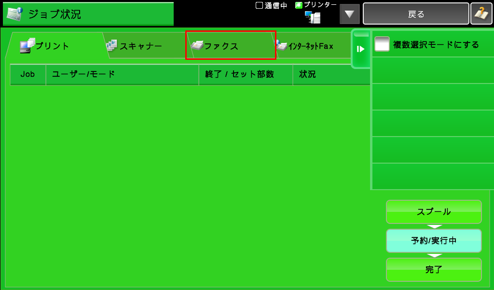Show the スプール job queue
Viewport: 494px width, 290px height.
pyautogui.click(x=434, y=212)
